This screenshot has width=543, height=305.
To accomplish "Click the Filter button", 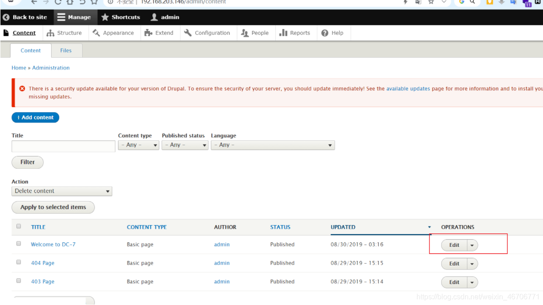I will [27, 162].
